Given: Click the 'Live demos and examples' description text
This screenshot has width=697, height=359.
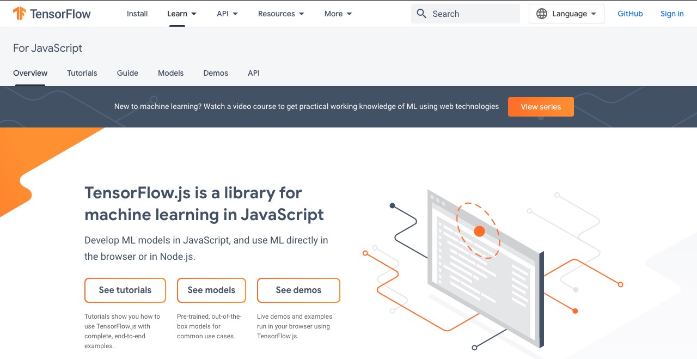Looking at the screenshot, I should [x=295, y=326].
